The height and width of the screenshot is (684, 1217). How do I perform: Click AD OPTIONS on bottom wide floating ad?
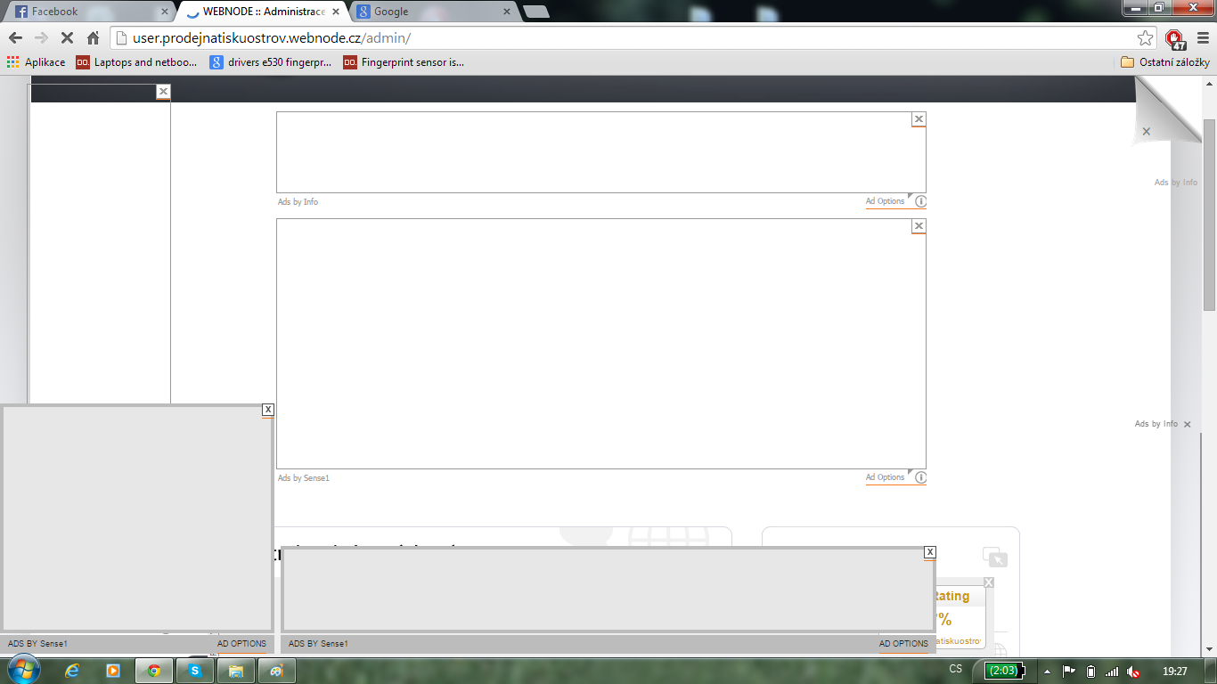coord(903,644)
